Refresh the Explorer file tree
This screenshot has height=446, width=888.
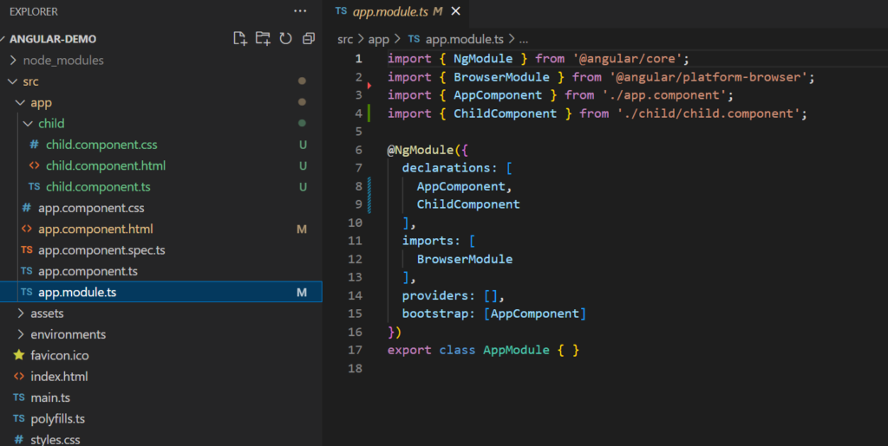tap(285, 38)
